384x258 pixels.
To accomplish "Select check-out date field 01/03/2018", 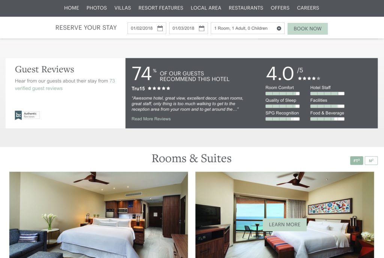I will [188, 28].
